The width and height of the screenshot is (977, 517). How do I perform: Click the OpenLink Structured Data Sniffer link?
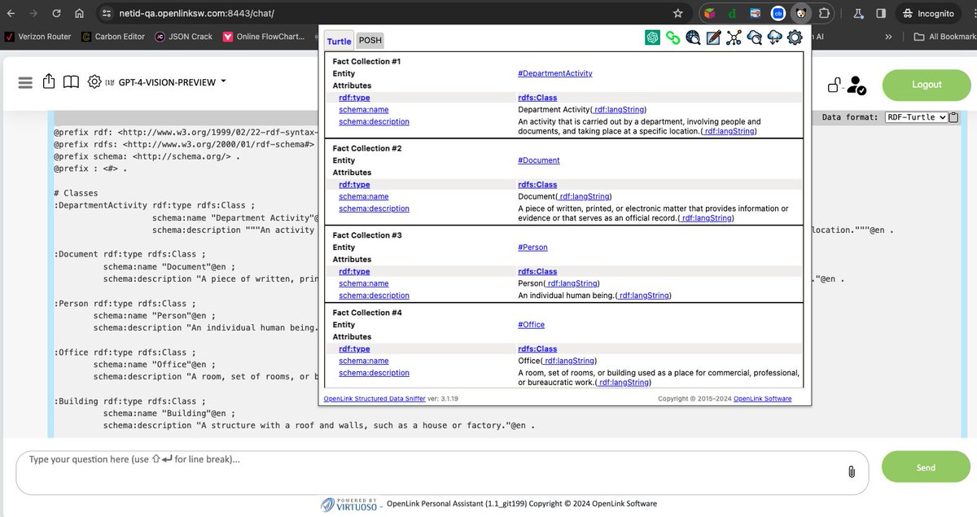click(x=375, y=399)
